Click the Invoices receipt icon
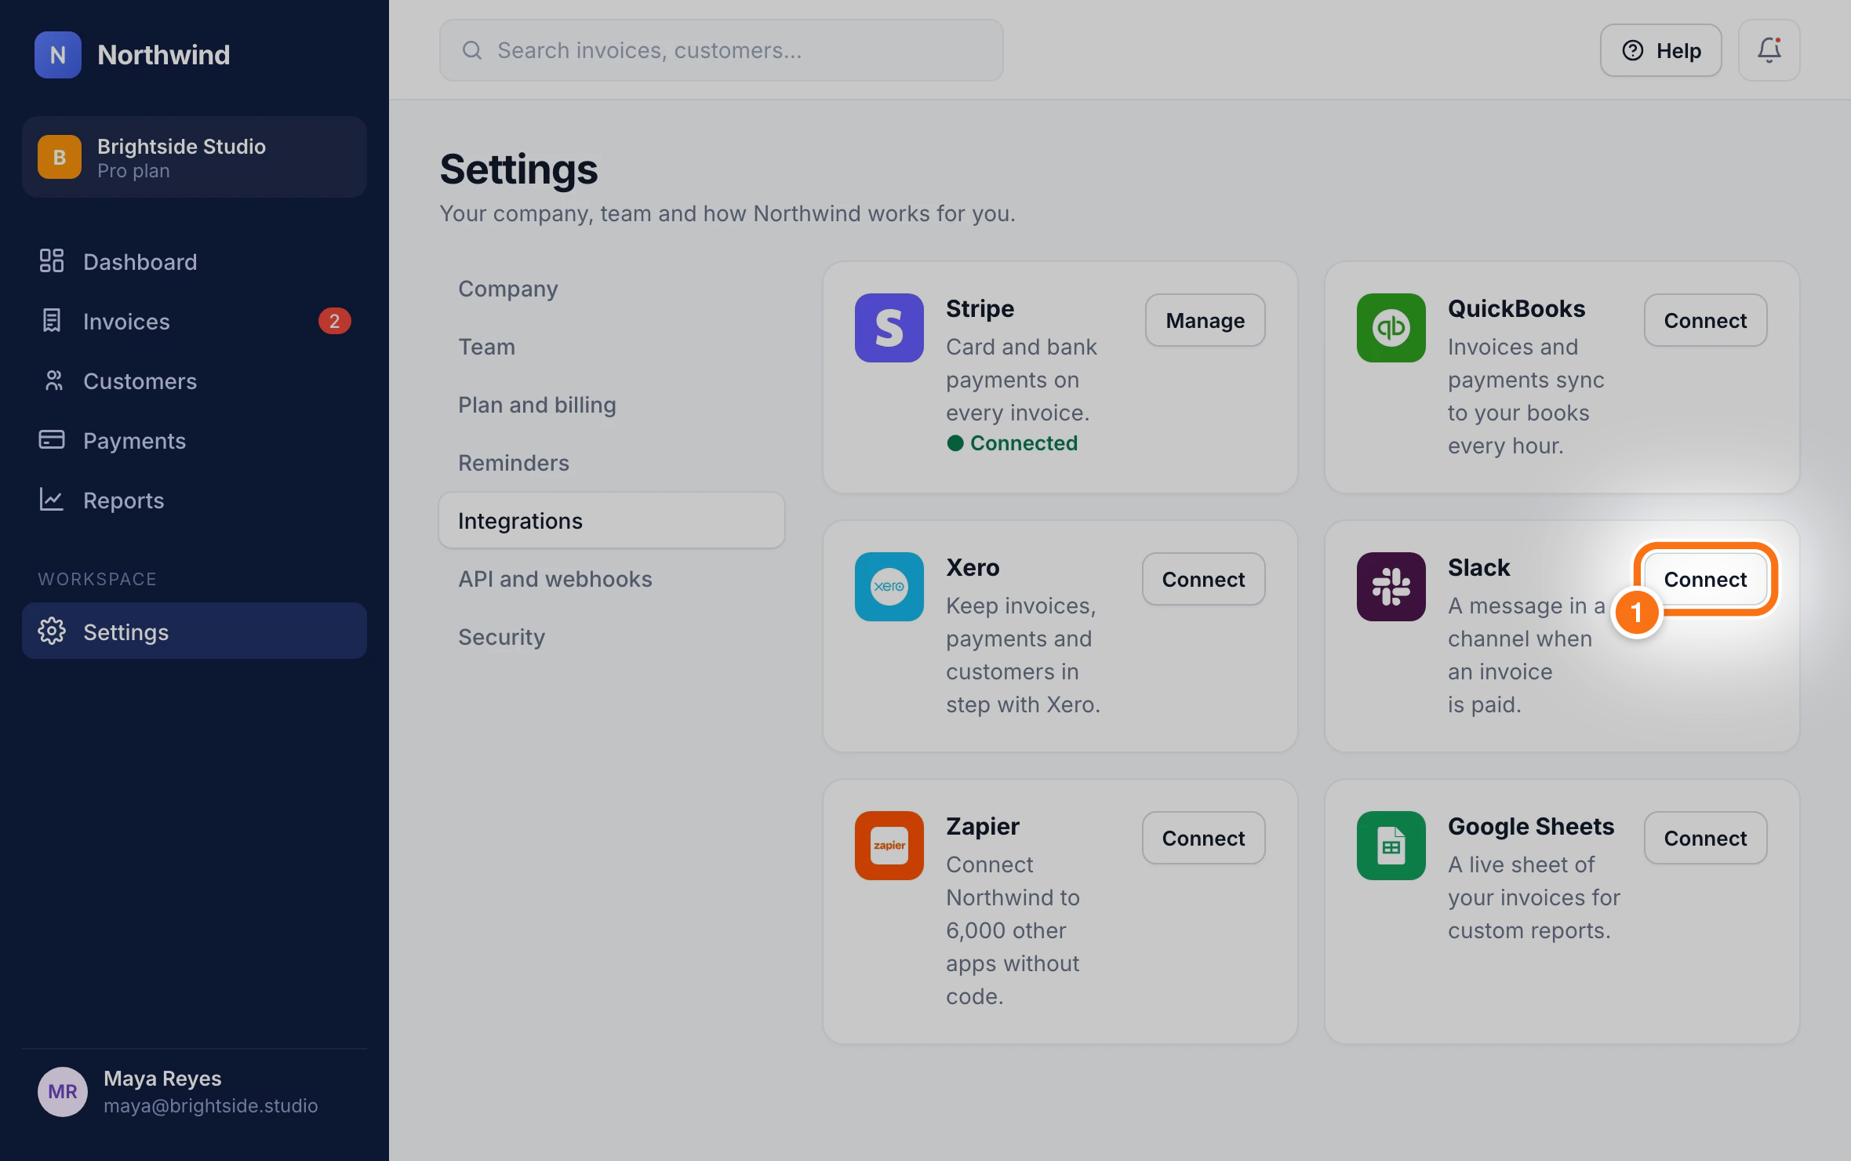1851x1161 pixels. [x=52, y=321]
